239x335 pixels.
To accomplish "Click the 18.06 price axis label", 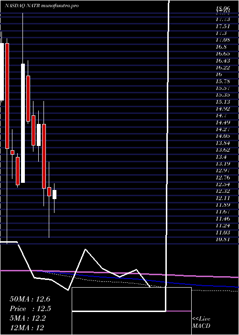I will pyautogui.click(x=223, y=9).
